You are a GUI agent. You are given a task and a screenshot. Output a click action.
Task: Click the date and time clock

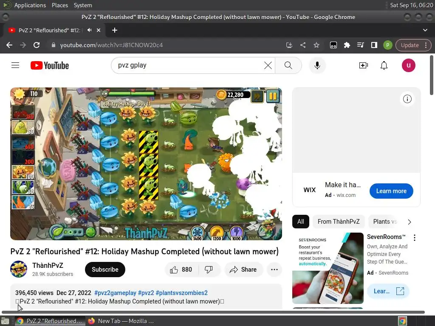tap(411, 5)
